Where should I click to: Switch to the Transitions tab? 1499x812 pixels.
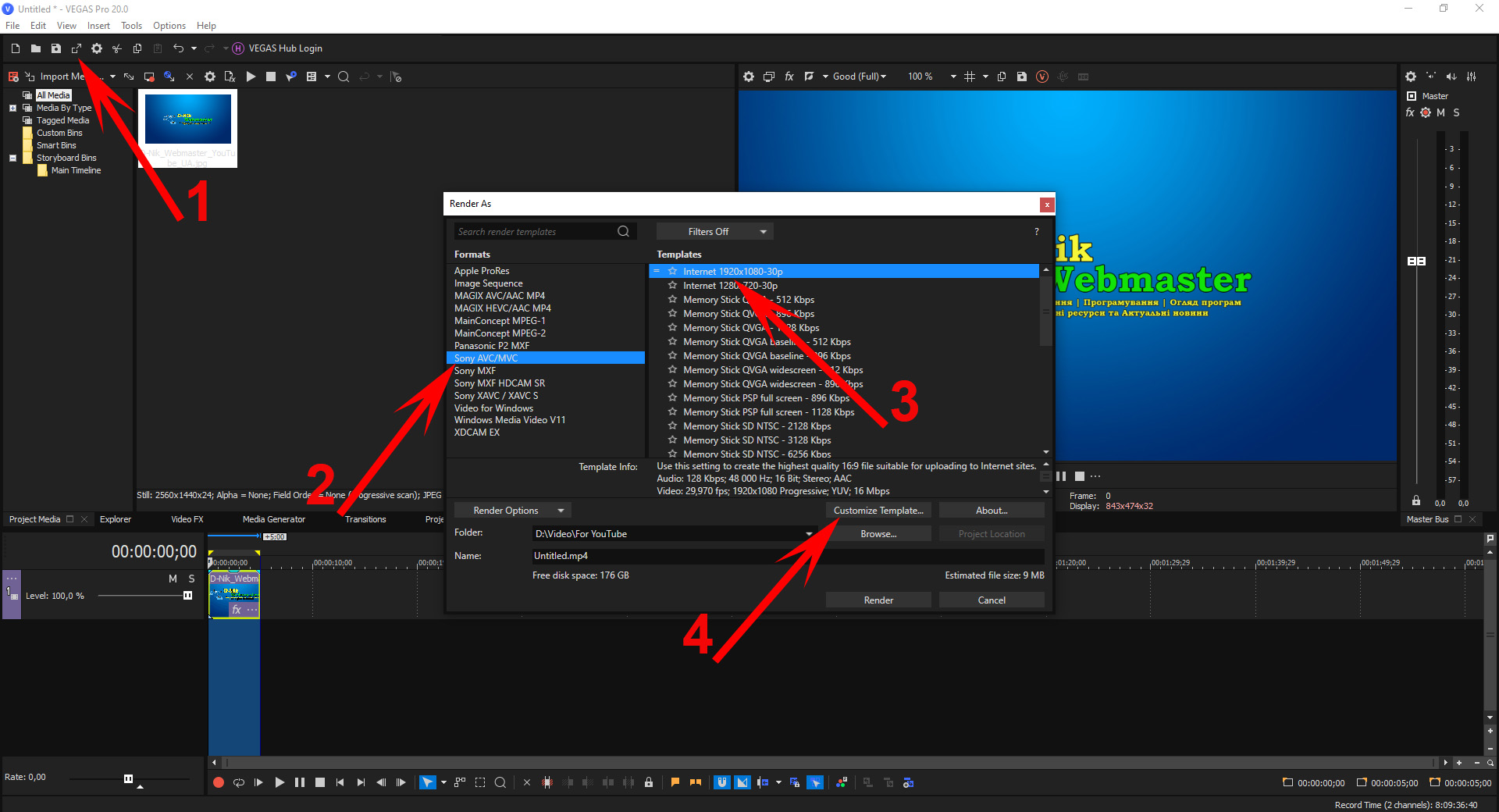365,519
